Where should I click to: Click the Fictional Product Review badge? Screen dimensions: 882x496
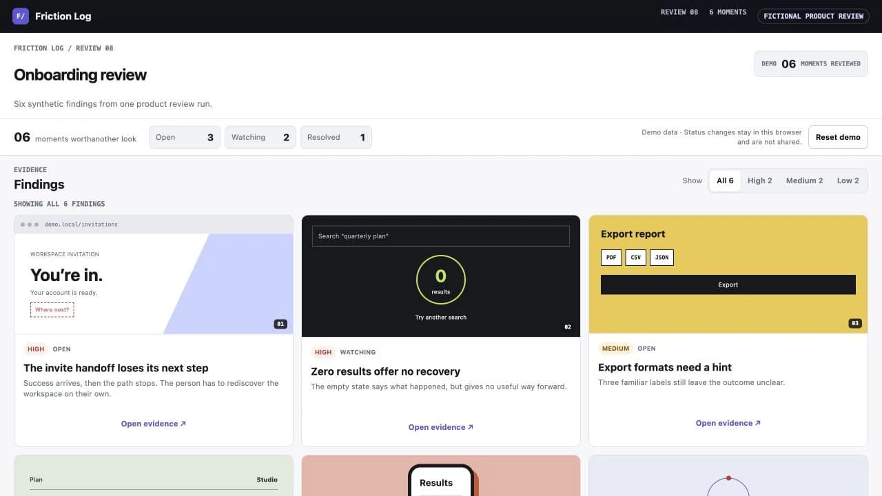click(x=813, y=16)
